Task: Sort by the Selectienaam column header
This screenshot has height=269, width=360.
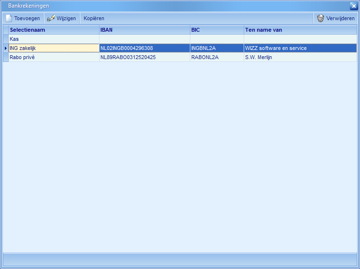Action: (53, 30)
